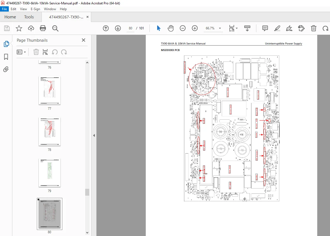Select the arrow Selection tool
Image resolution: width=330 pixels, height=236 pixels.
(x=159, y=28)
